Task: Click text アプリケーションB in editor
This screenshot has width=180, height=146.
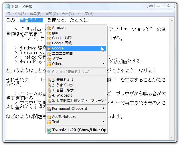Action: [x=128, y=29]
